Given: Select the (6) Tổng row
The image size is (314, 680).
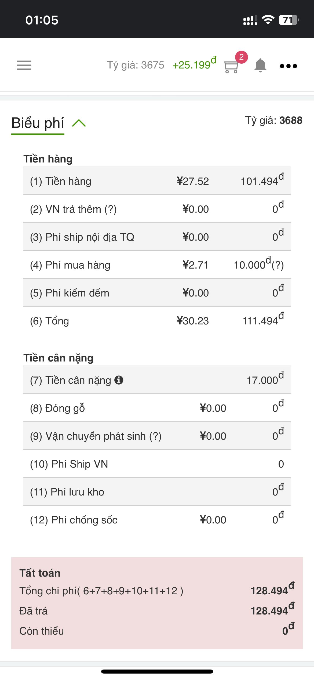Looking at the screenshot, I should point(157,321).
